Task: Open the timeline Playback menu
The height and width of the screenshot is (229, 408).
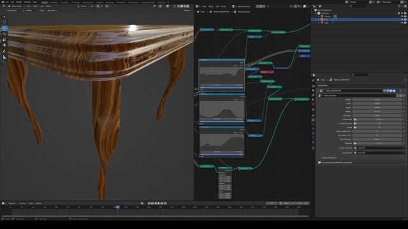Action: click(13, 204)
